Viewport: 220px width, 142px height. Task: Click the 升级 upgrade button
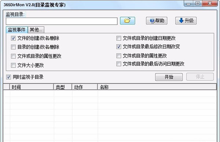[x=186, y=21]
